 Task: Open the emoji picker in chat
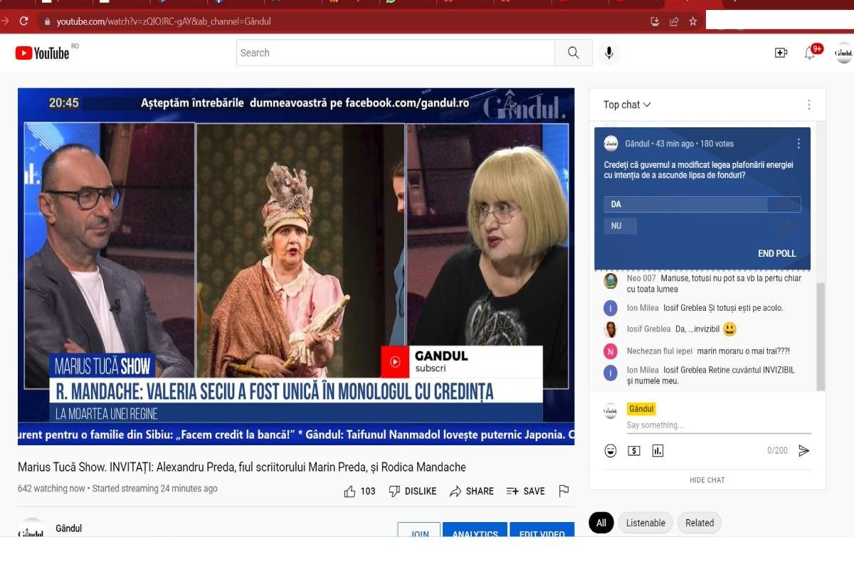(610, 450)
